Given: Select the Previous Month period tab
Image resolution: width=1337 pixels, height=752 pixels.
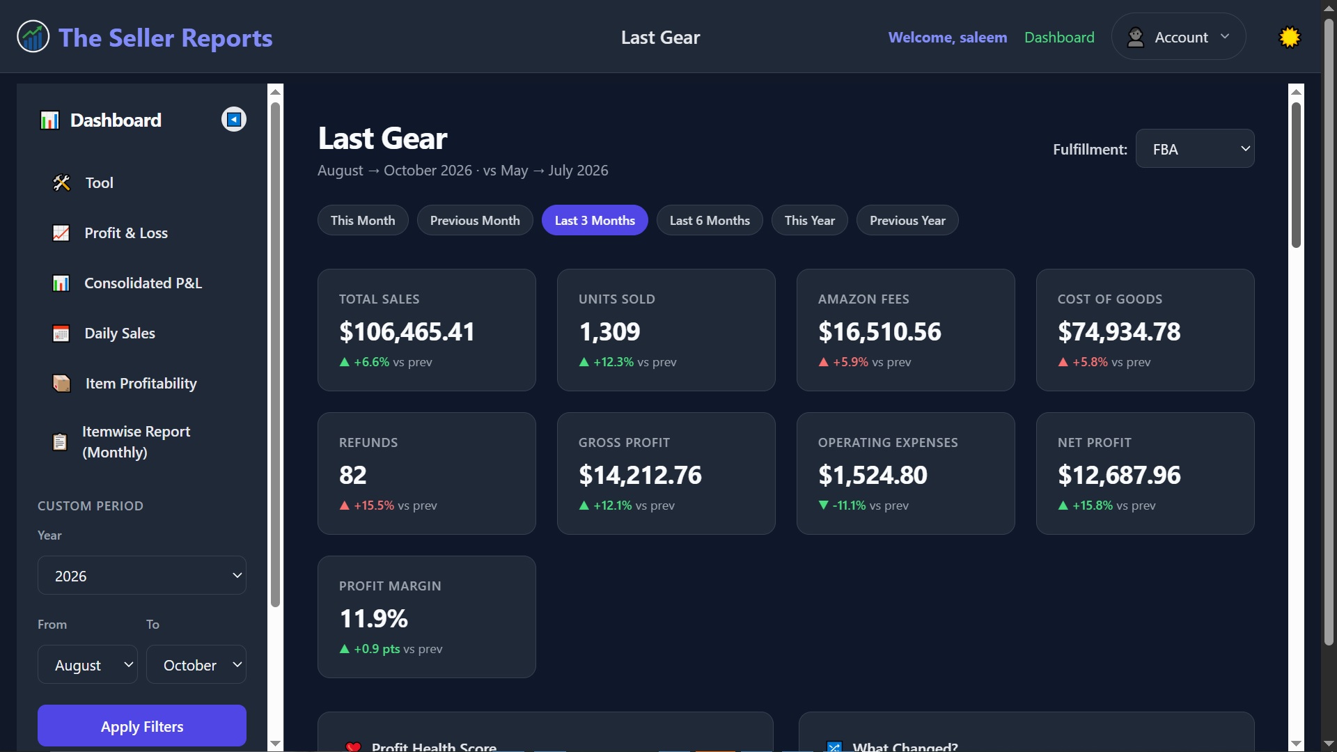Looking at the screenshot, I should [475, 221].
